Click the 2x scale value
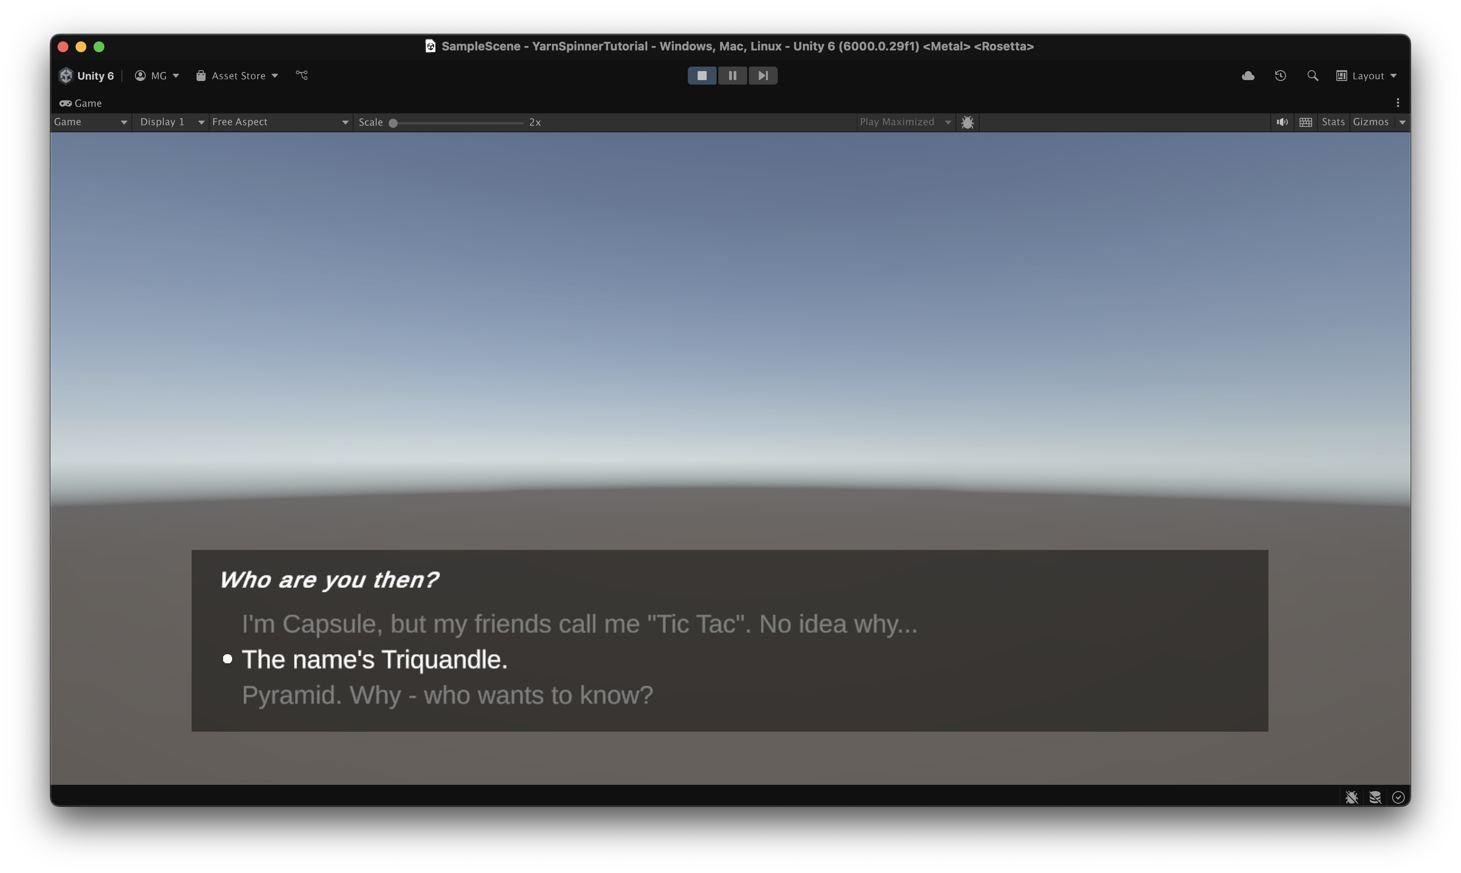Viewport: 1461px width, 873px height. (535, 122)
